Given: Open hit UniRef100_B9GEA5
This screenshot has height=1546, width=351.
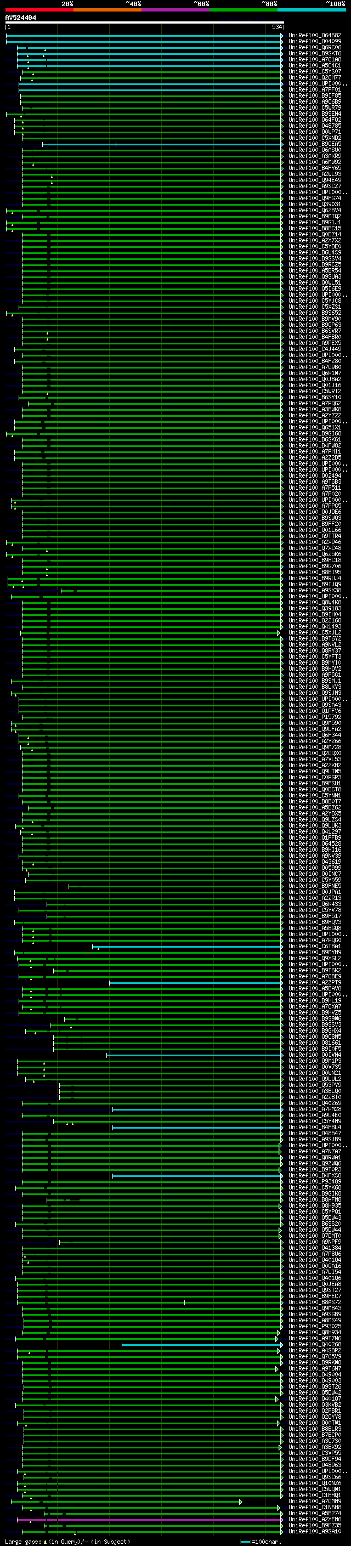Looking at the screenshot, I should (315, 144).
